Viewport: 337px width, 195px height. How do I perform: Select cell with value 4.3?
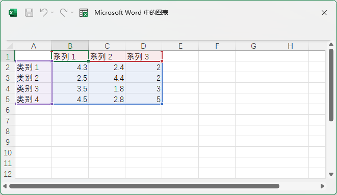[x=70, y=67]
